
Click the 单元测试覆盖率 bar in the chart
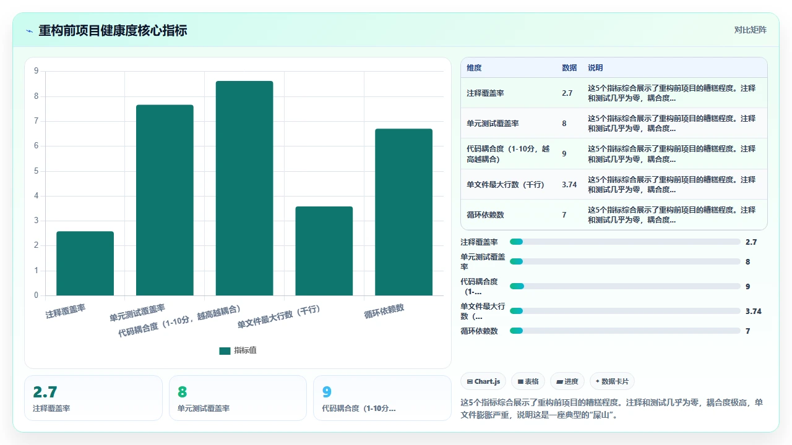click(x=165, y=200)
